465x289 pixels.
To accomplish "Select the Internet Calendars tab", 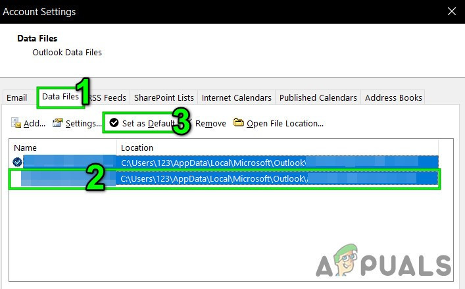I will coord(236,97).
